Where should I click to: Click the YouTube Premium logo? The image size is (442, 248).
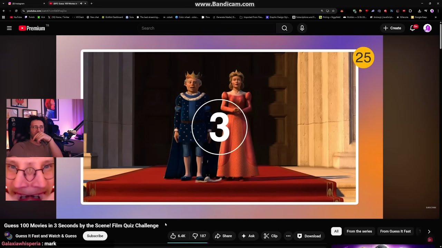tap(32, 28)
